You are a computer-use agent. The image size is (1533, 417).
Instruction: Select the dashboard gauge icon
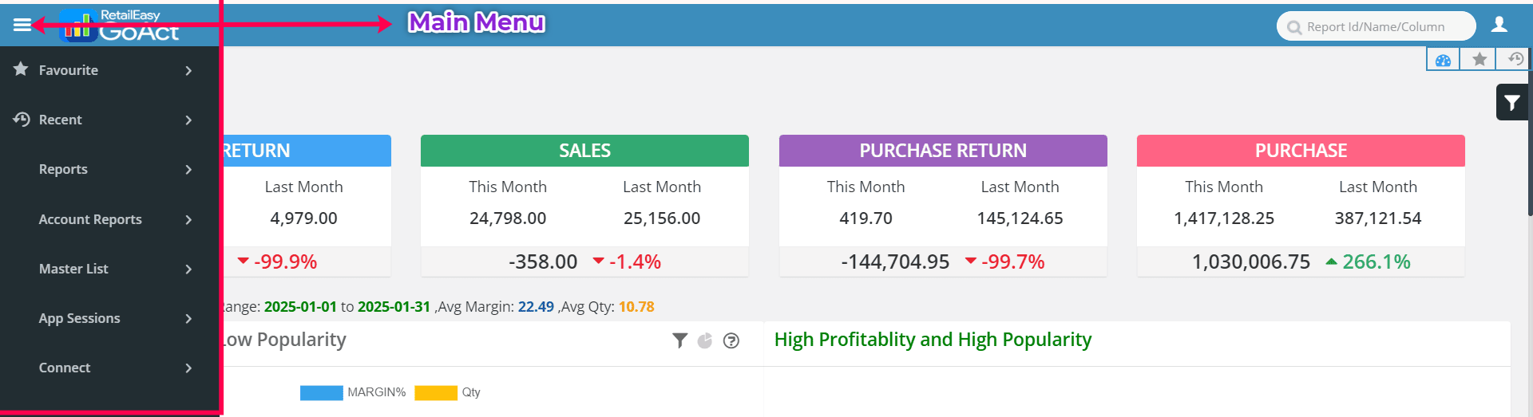click(1443, 60)
